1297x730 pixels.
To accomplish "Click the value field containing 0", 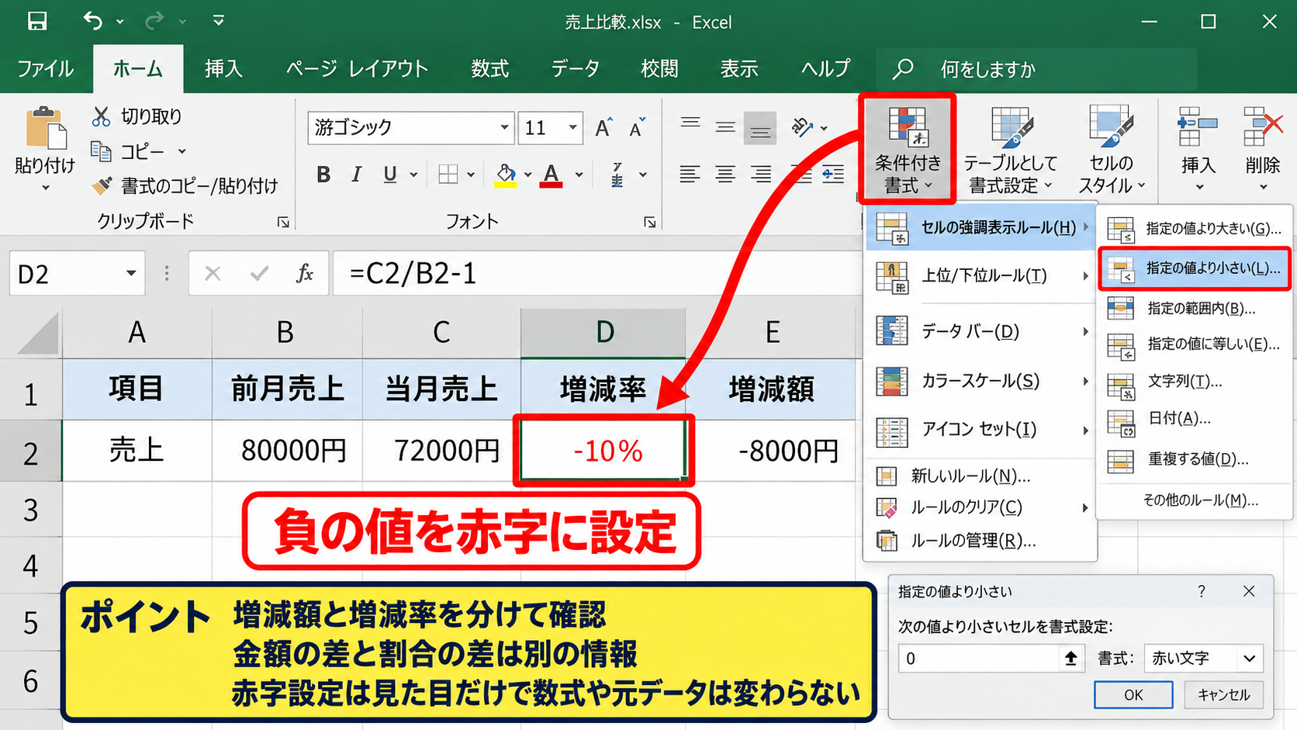I will [979, 659].
